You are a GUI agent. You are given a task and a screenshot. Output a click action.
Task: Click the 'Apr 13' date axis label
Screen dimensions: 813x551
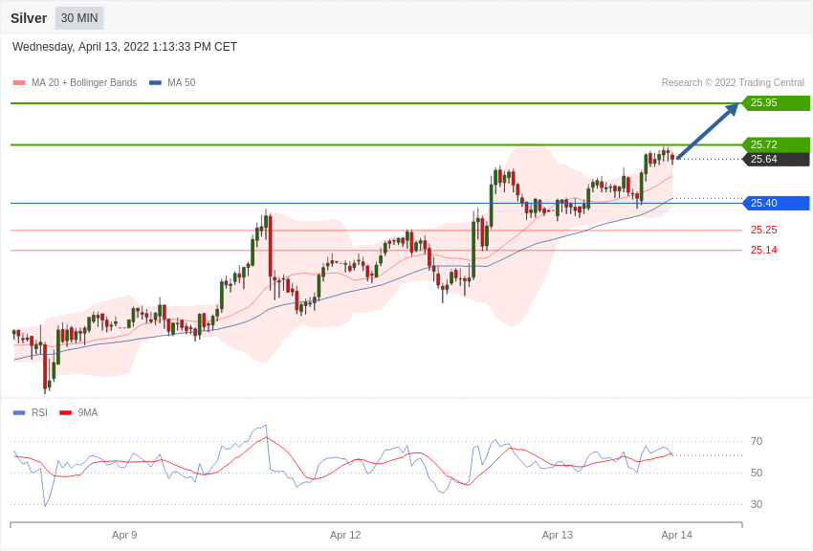(558, 535)
